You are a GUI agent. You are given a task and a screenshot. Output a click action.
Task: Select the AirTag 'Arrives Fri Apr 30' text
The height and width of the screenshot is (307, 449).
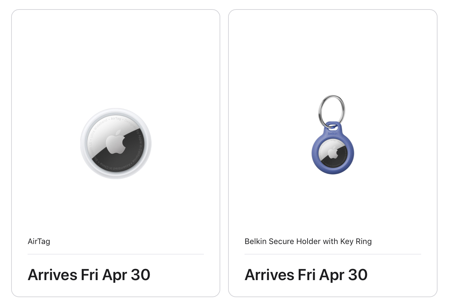coord(89,275)
